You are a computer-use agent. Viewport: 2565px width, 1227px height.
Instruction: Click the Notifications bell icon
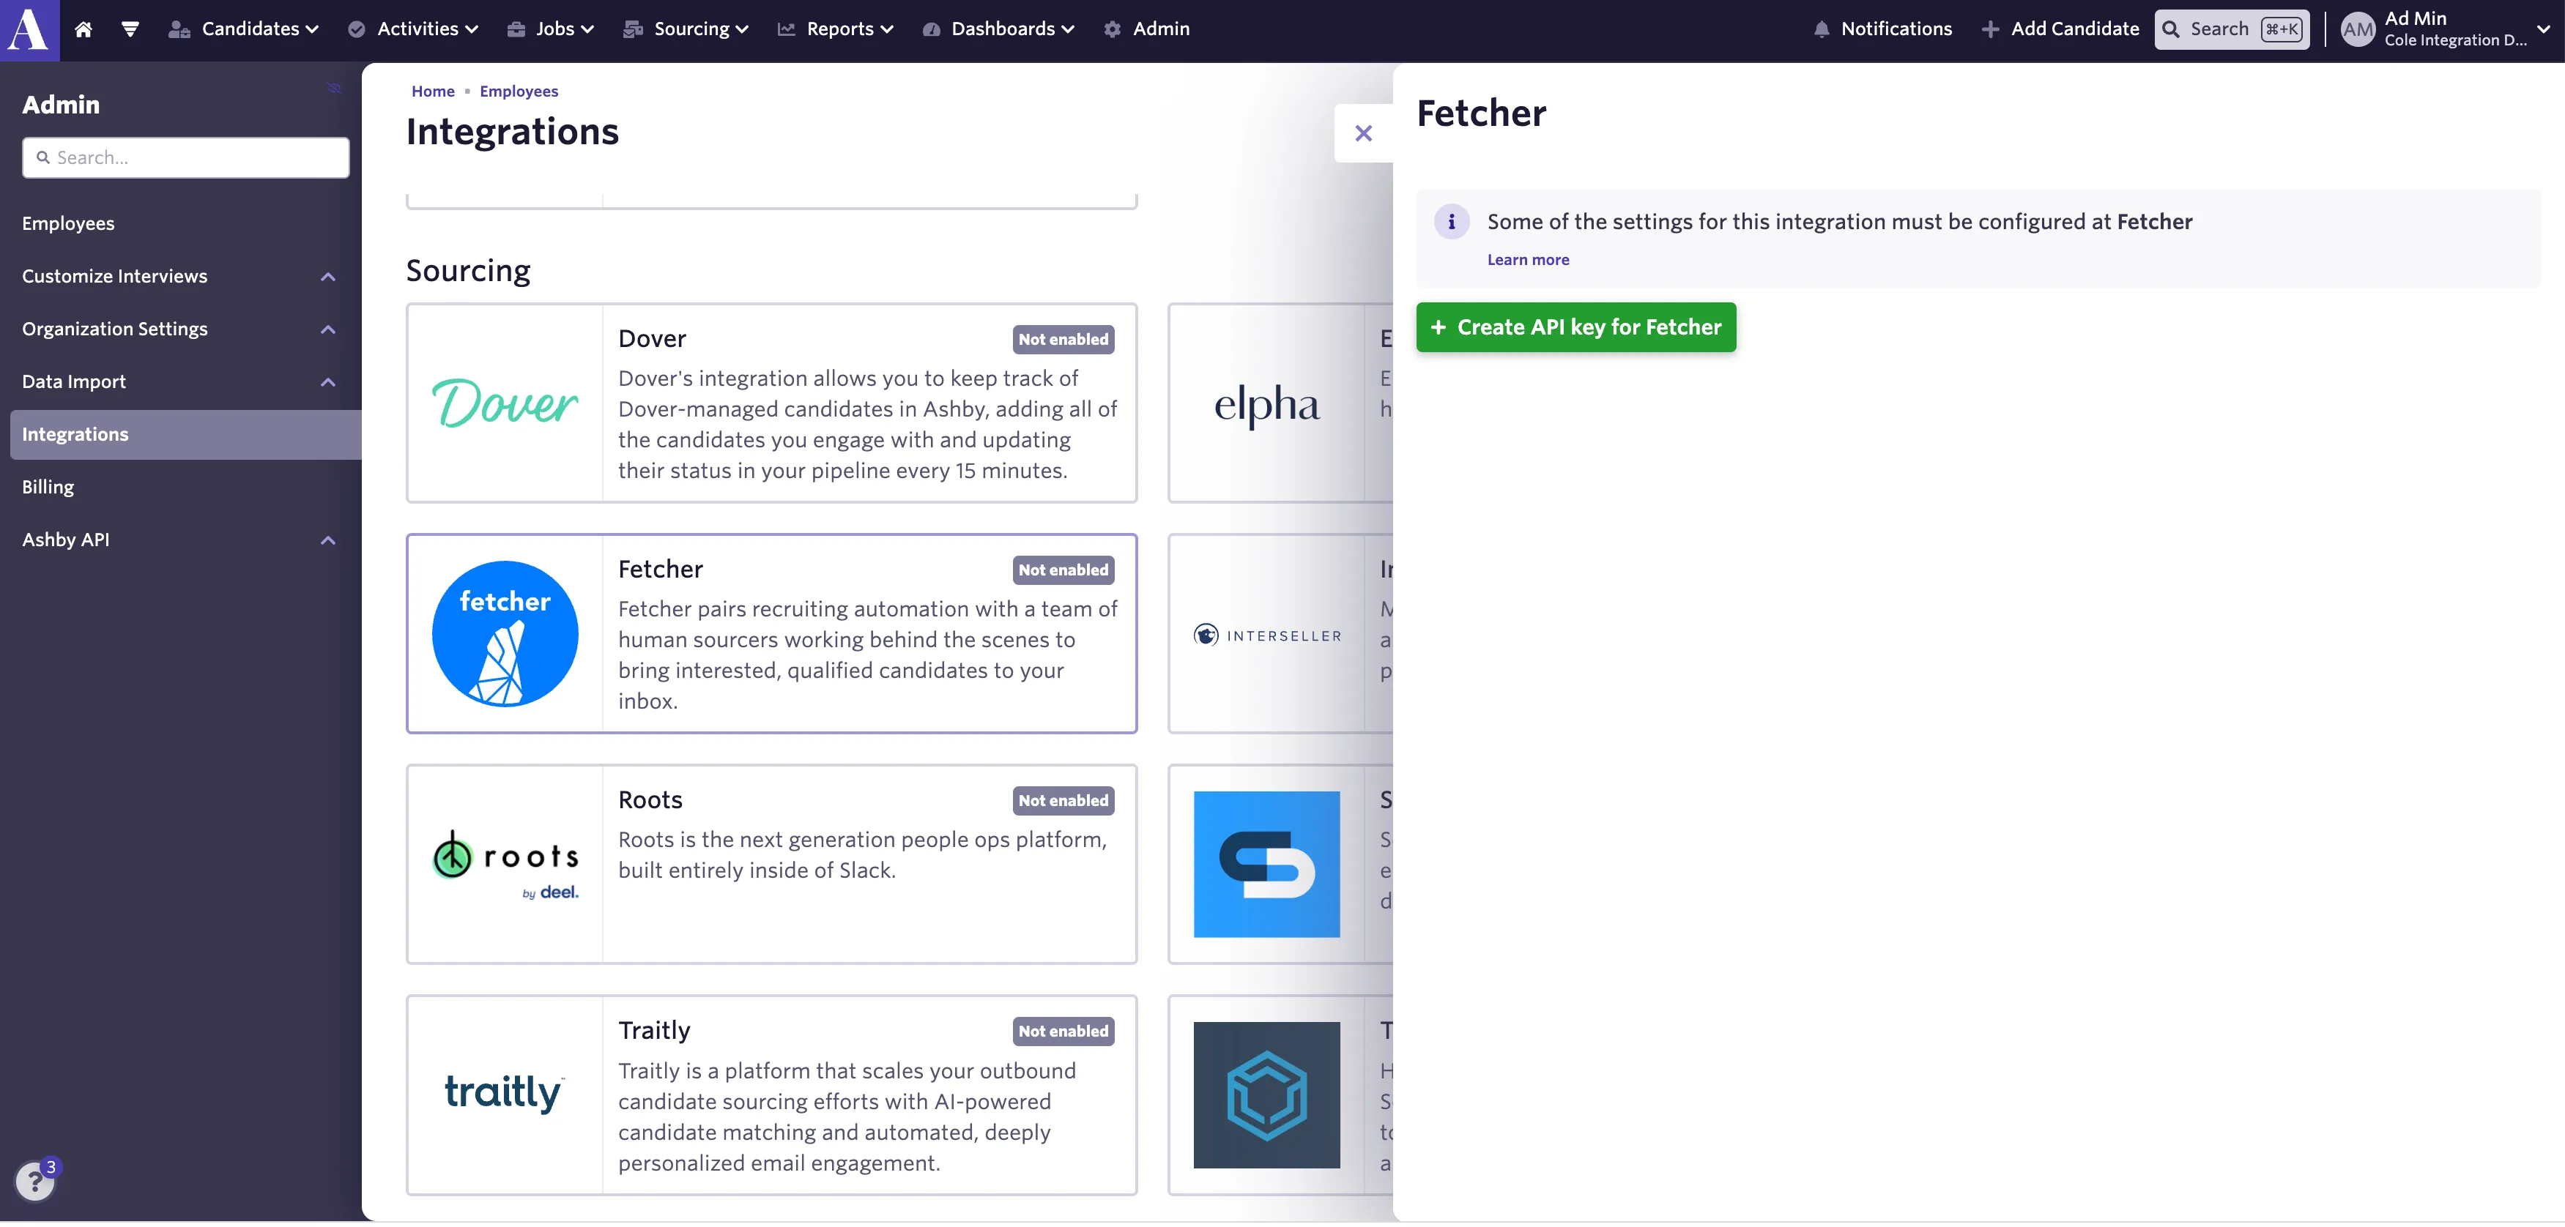[1821, 29]
